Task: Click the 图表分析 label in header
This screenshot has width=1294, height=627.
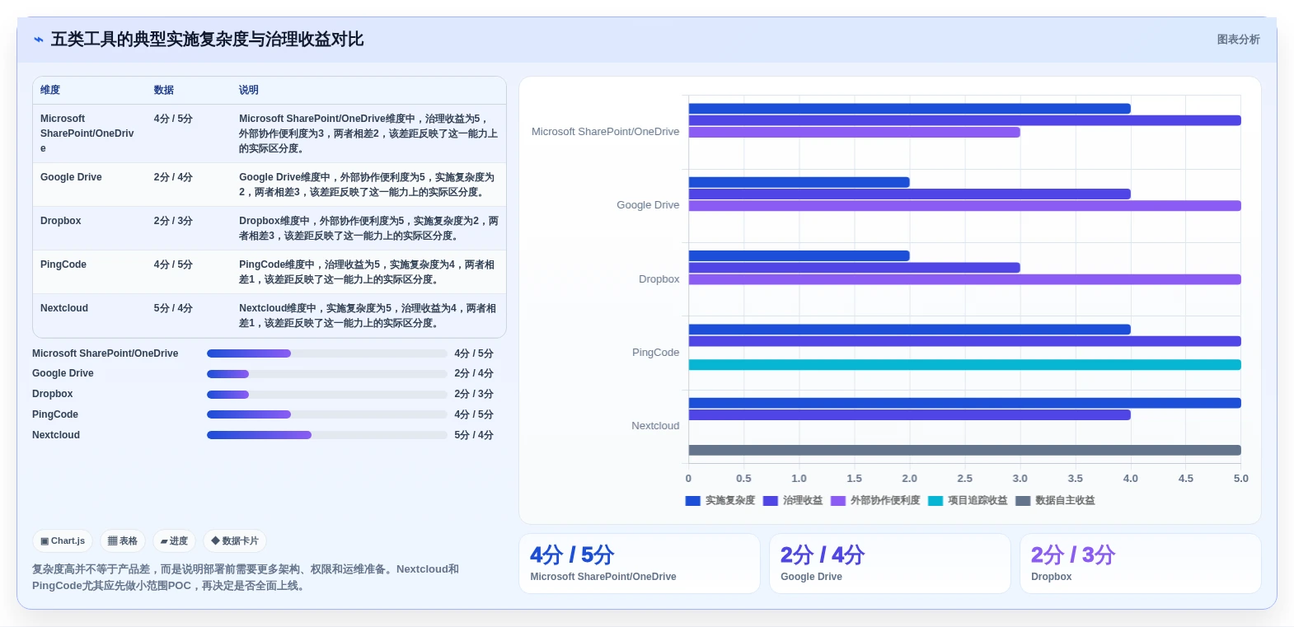Action: pyautogui.click(x=1238, y=40)
